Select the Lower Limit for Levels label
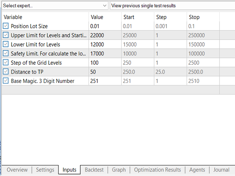 [35, 44]
